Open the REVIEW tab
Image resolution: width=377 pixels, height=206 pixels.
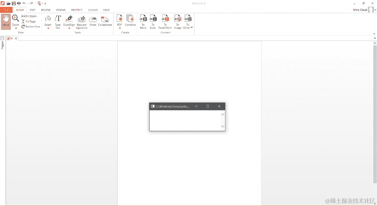pos(46,10)
